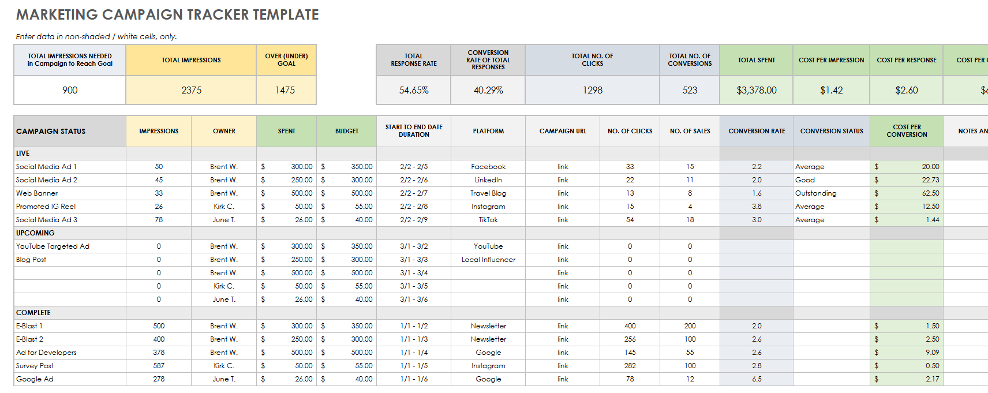Click the LIVE section label

pyautogui.click(x=23, y=154)
